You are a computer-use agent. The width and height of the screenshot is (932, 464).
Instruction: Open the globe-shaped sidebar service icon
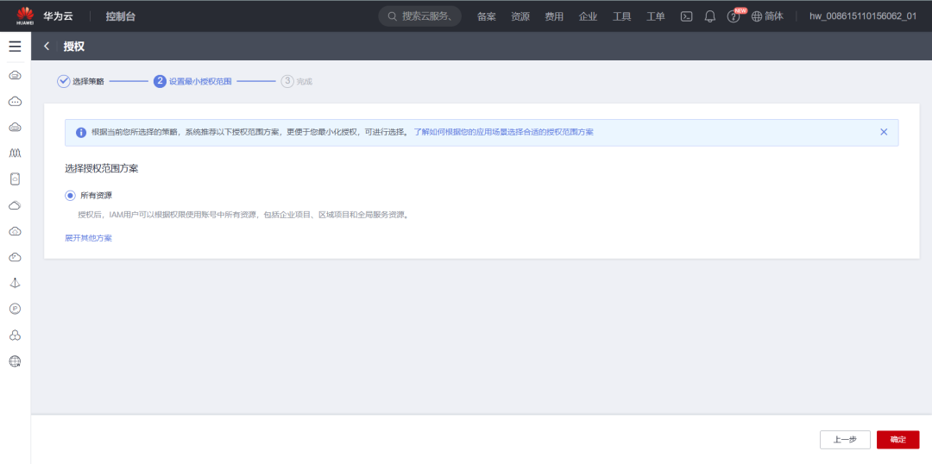click(16, 361)
